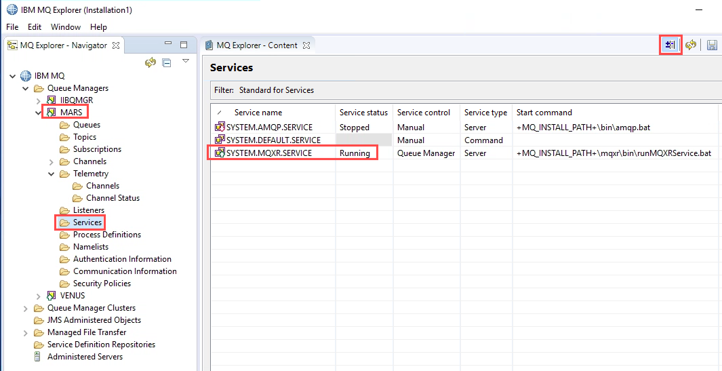
Task: Select Service Definition Repositories item
Action: (101, 345)
